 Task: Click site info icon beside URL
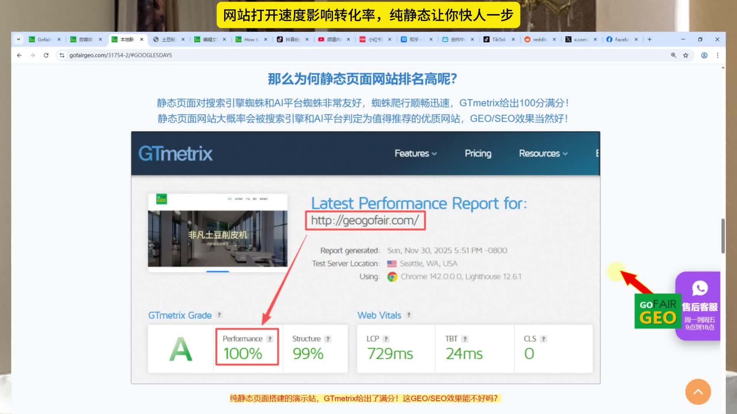pos(62,55)
